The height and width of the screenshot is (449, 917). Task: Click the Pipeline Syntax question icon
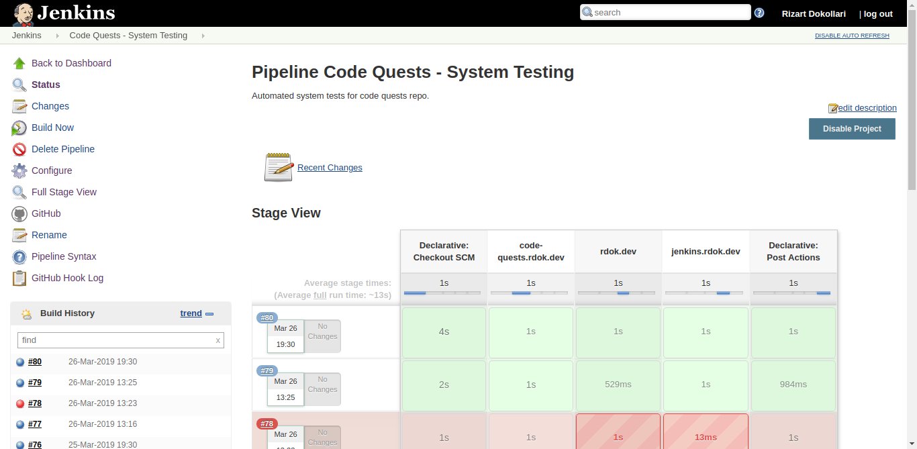[x=19, y=256]
